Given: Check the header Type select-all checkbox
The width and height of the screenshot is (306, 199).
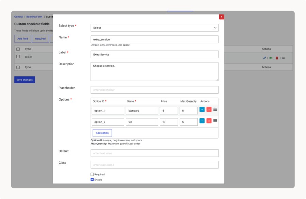Looking at the screenshot, I should [18, 49].
